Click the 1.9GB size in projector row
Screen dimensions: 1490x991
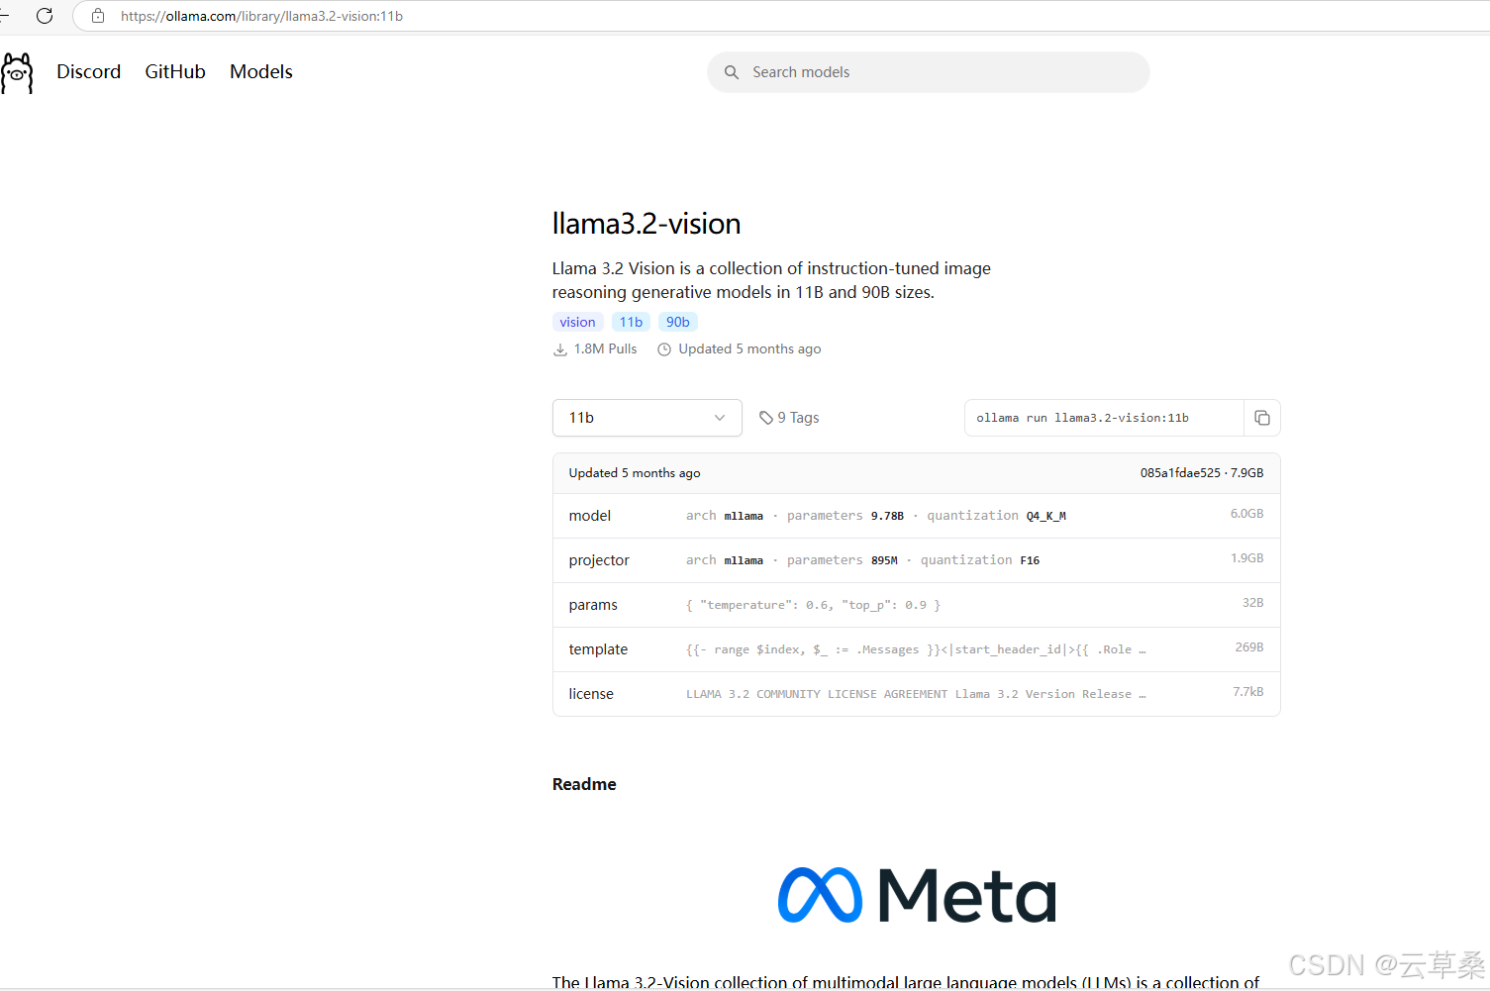(1247, 558)
